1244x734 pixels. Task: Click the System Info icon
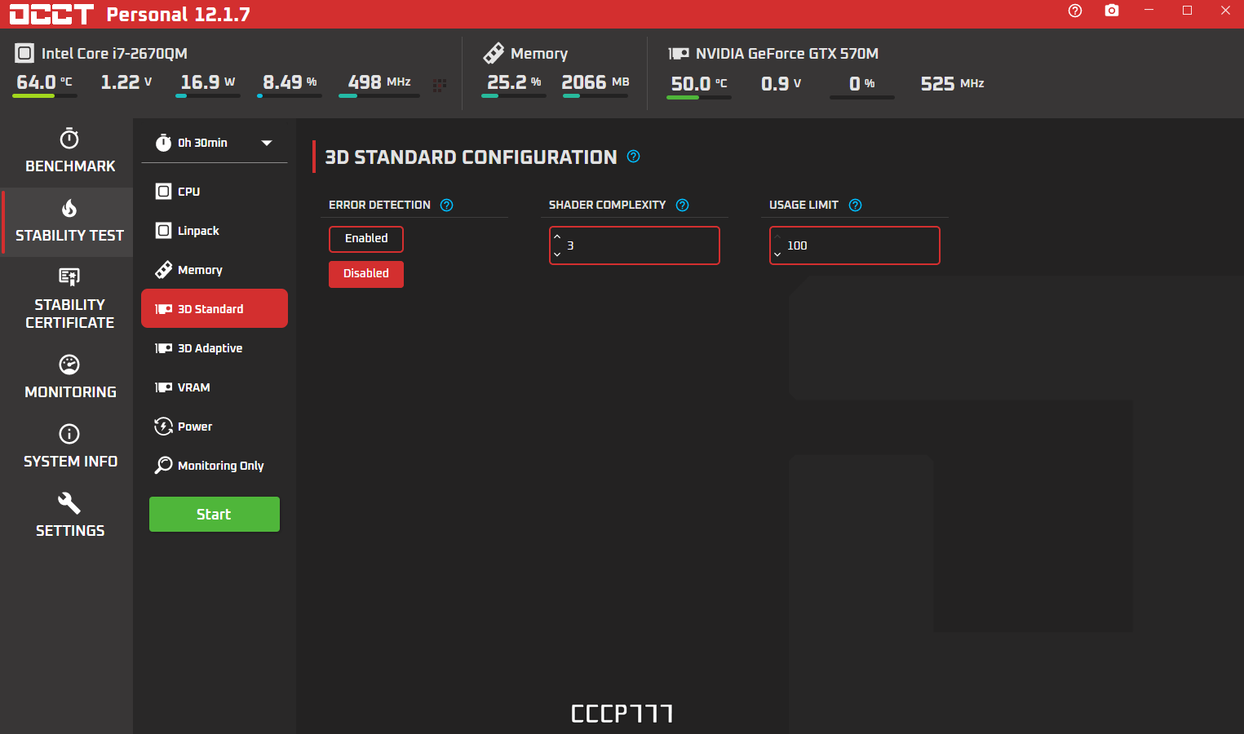(x=69, y=434)
